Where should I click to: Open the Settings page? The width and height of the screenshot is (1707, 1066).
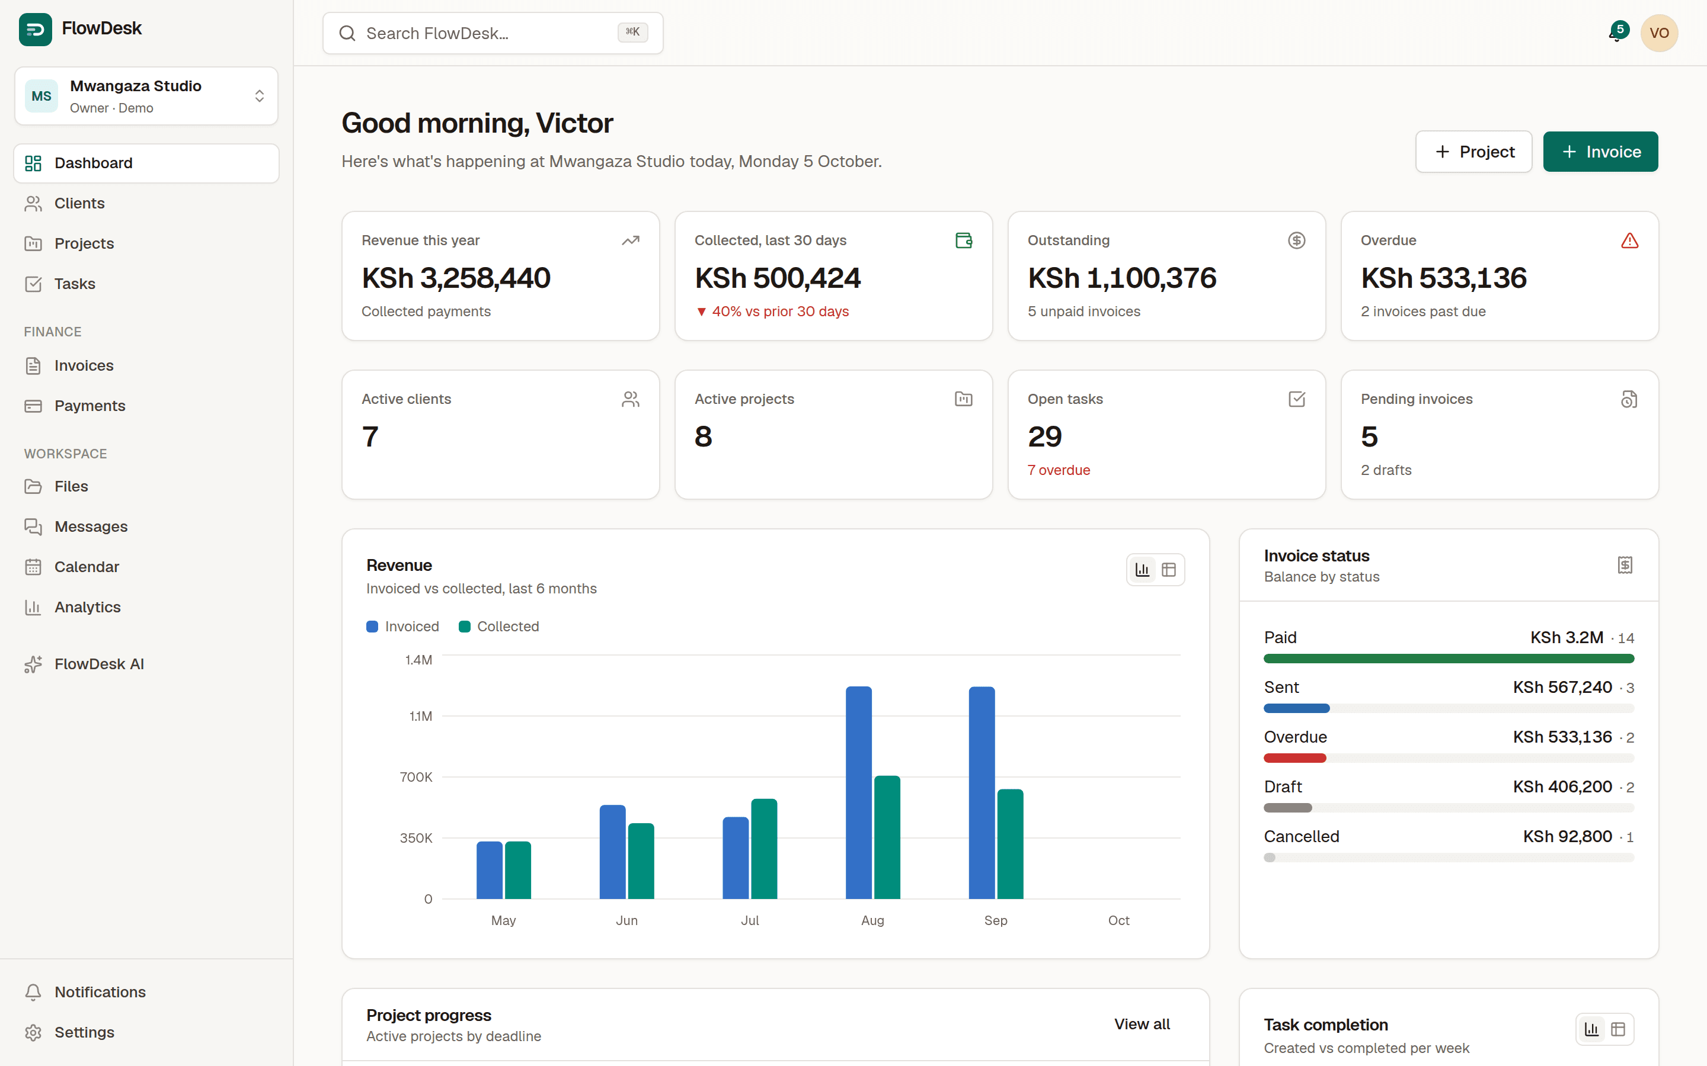tap(146, 1032)
